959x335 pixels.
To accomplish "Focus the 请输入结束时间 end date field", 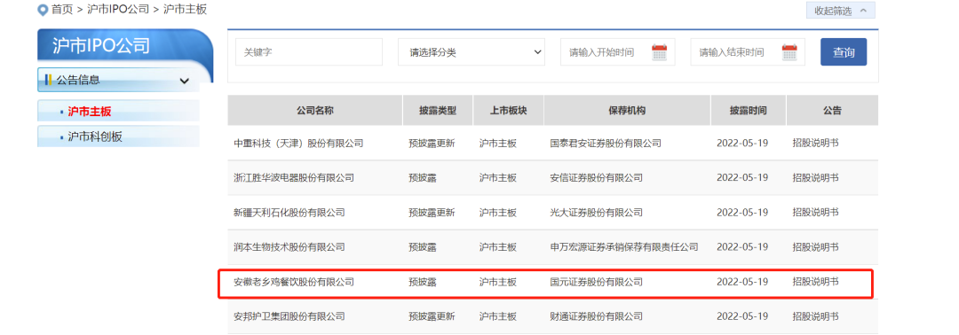I will pos(748,52).
